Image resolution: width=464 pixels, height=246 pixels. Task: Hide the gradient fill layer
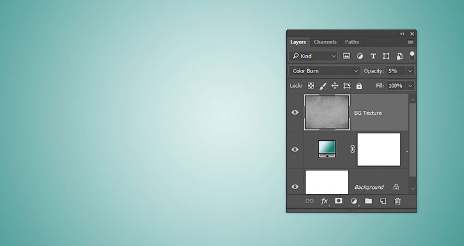click(295, 149)
